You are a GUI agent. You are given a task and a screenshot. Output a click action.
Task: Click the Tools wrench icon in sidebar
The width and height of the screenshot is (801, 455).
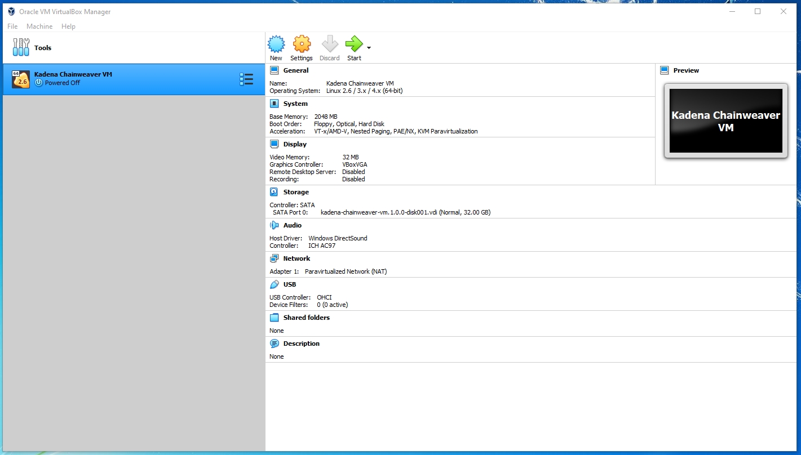(21, 48)
